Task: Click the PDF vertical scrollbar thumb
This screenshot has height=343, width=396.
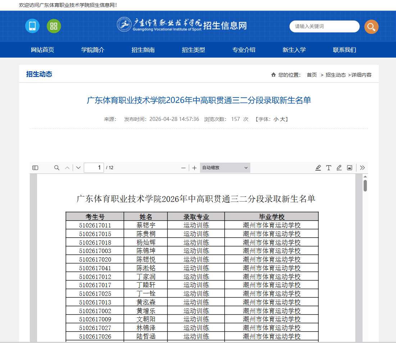Action: coord(365,186)
